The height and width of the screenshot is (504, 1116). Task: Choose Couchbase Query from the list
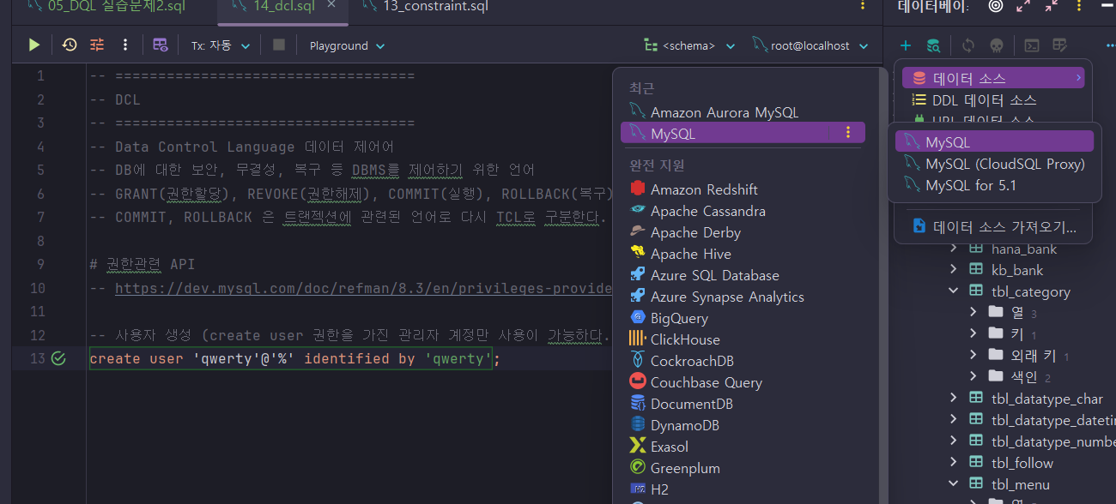pyautogui.click(x=743, y=382)
